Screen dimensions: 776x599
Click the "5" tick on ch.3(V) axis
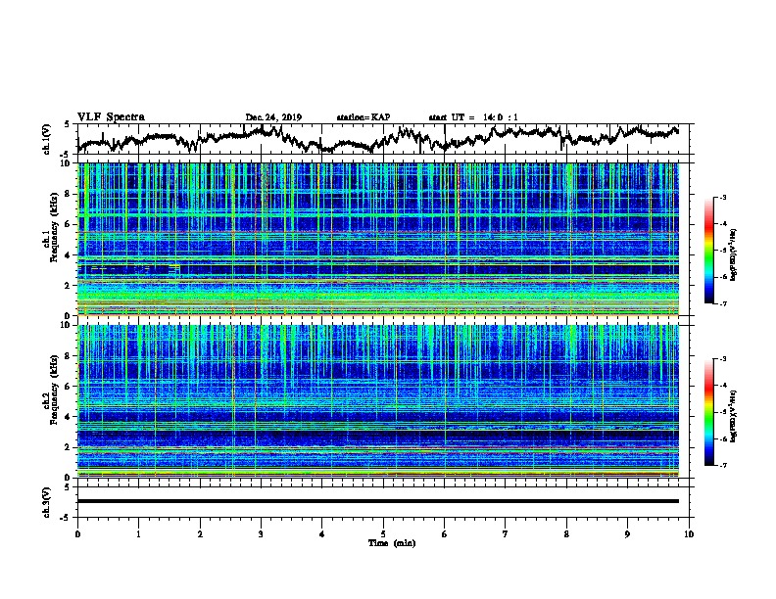[67, 487]
